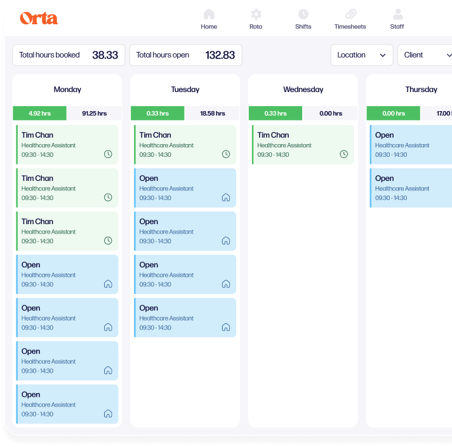Open Thursday's first Open shift card
The image size is (452, 447).
point(411,145)
